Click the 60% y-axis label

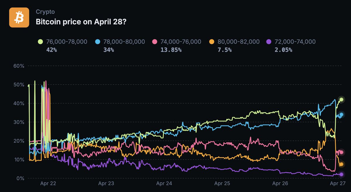click(19, 66)
